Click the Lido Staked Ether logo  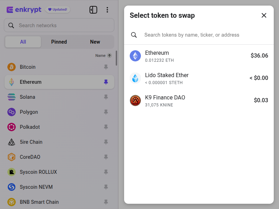tap(135, 78)
